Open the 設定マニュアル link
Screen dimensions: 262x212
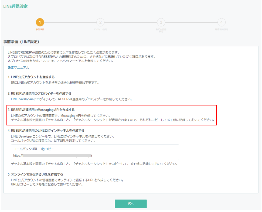18,68
